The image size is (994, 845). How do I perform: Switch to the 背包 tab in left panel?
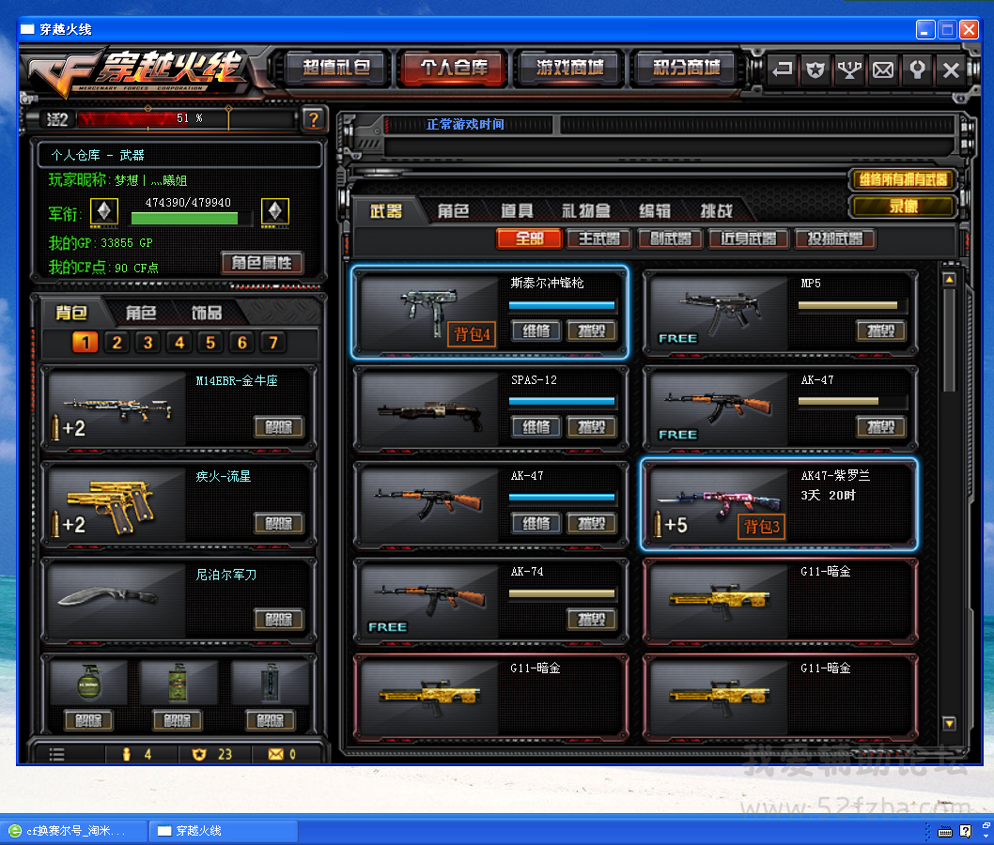pyautogui.click(x=71, y=313)
